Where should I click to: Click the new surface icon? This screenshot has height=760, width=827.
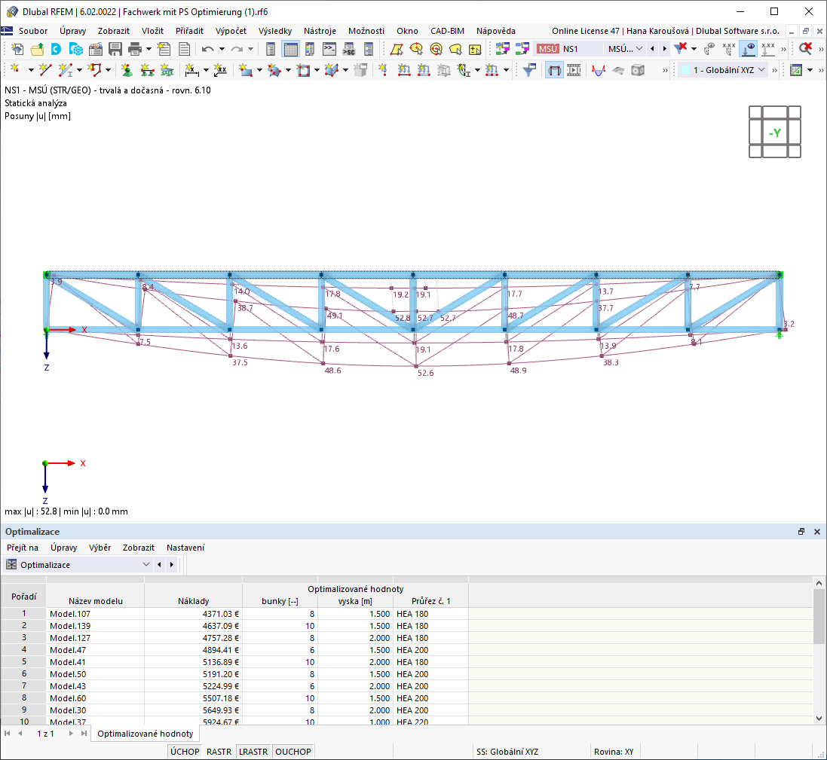245,69
